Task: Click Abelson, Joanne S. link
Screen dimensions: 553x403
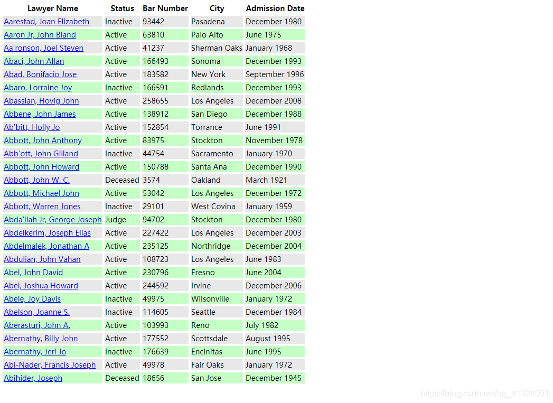Action: (36, 312)
